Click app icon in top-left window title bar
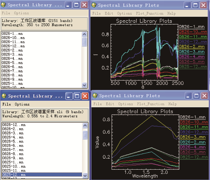 click(x=4, y=5)
